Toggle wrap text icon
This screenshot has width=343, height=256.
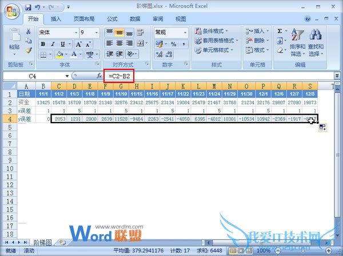tap(140, 33)
